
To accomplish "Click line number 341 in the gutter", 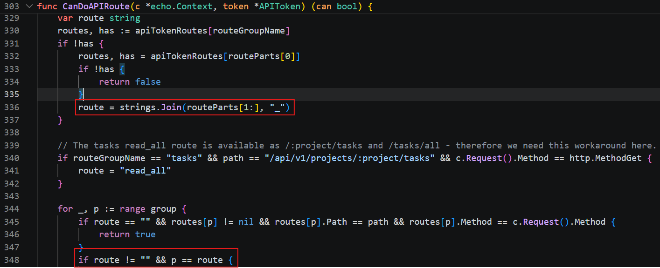I will pos(12,171).
